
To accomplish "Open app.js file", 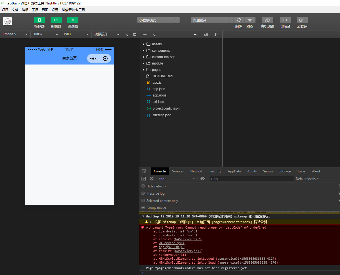I will (157, 83).
